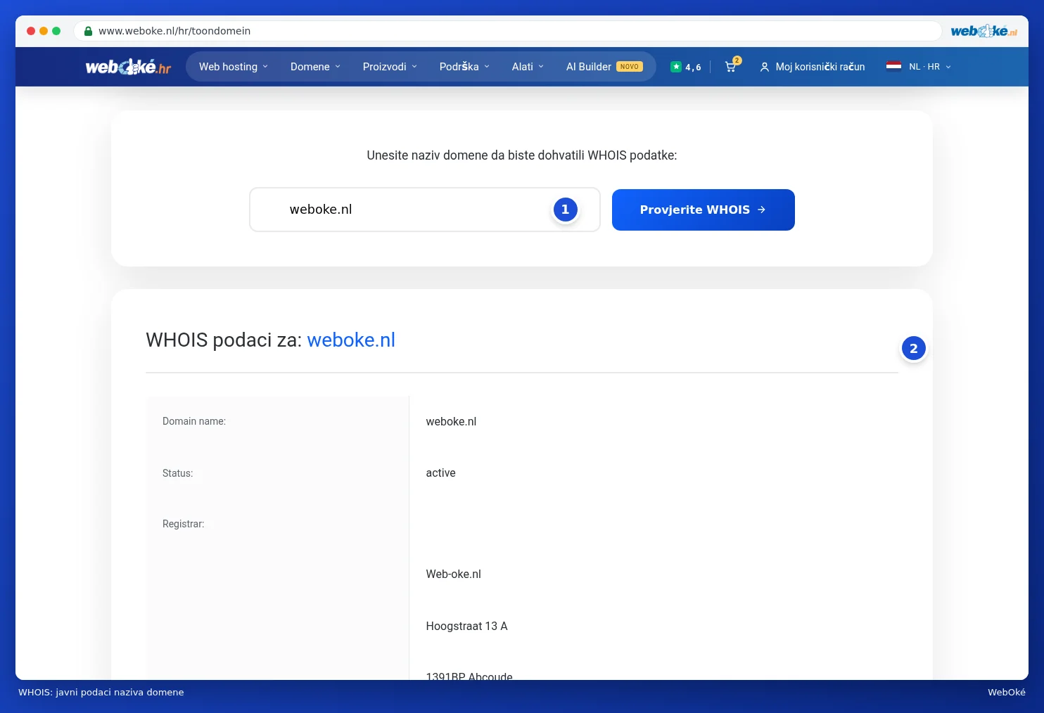Click the browser address bar URL
1044x713 pixels.
174,31
